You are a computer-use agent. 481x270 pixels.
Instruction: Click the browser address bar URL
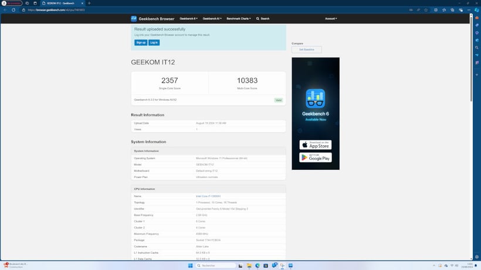[x=56, y=10]
